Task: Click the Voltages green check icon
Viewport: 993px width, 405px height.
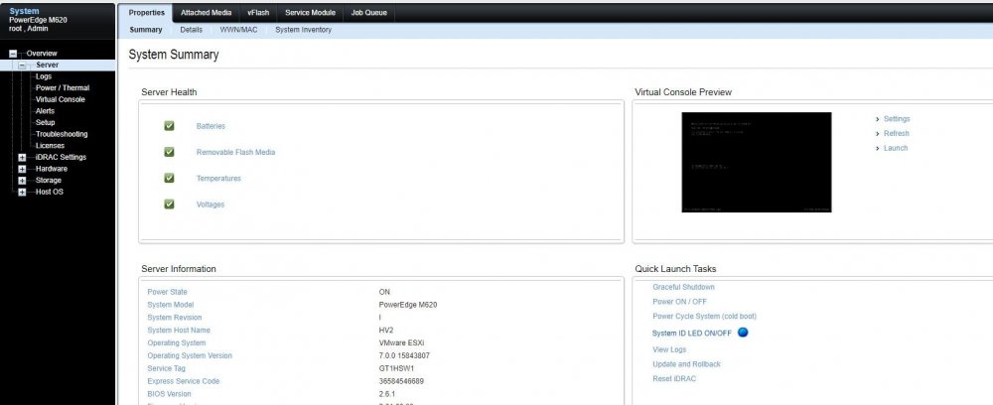Action: coord(169,203)
